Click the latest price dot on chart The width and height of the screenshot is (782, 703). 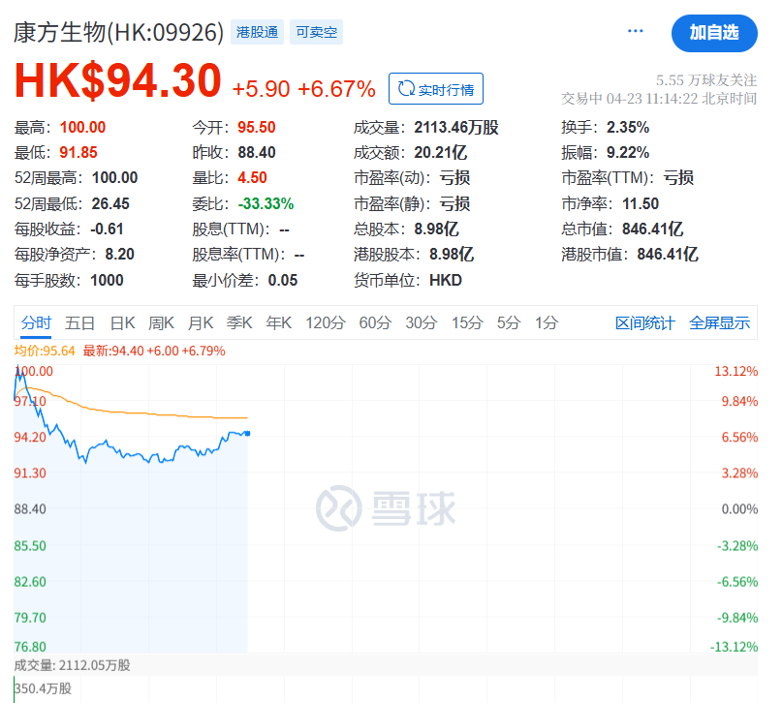pyautogui.click(x=247, y=434)
